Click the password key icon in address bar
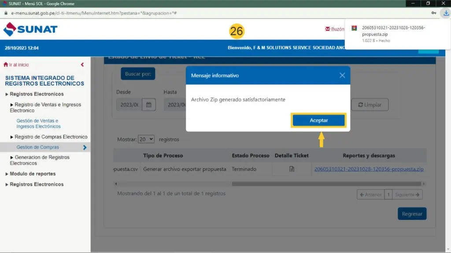 (x=434, y=13)
